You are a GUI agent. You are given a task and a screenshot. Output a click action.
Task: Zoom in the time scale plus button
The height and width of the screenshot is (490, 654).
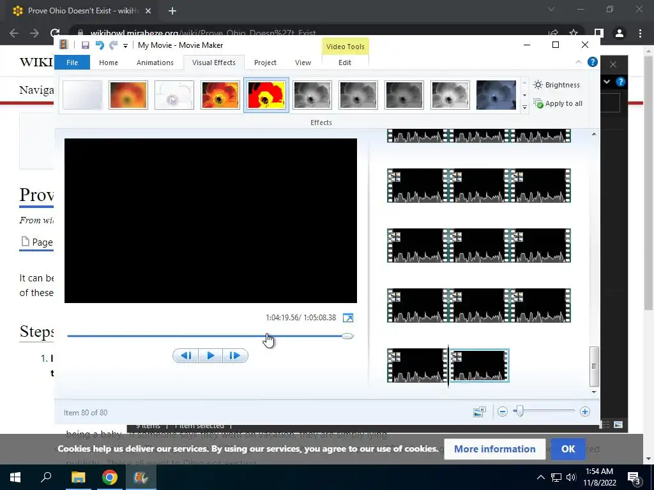[585, 412]
